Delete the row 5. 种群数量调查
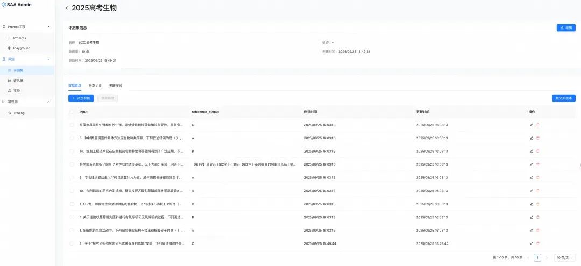The width and height of the screenshot is (581, 266). tap(538, 138)
